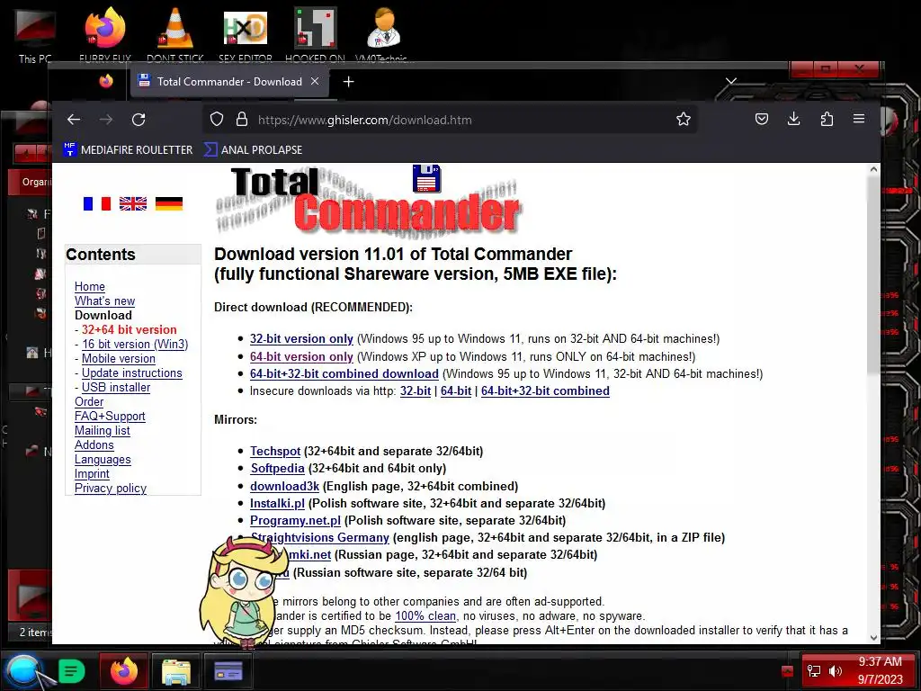
Task: Open the Update instructions link
Action: tap(132, 373)
